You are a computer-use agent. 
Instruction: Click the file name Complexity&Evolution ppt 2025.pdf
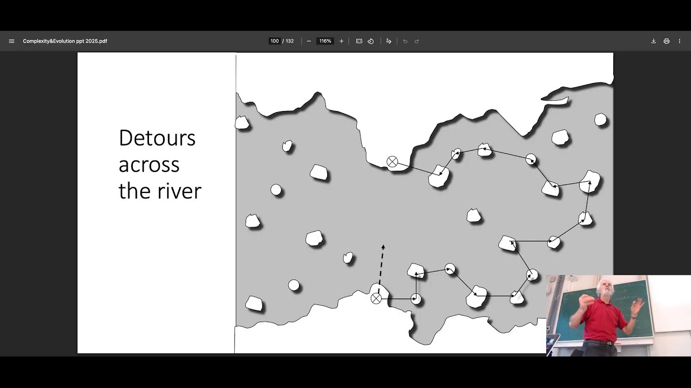pos(65,41)
